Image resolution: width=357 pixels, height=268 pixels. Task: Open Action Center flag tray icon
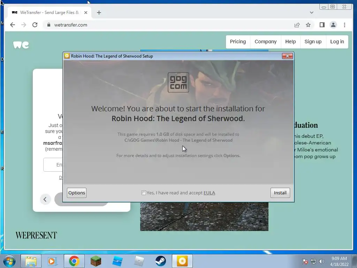point(305,261)
